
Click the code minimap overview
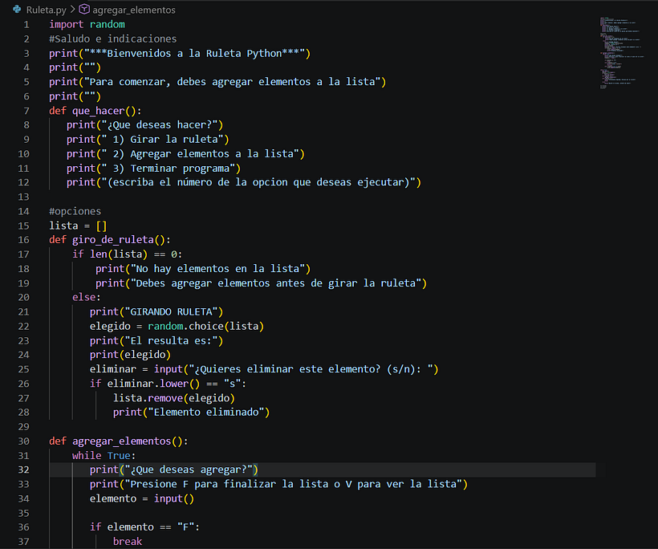click(622, 53)
